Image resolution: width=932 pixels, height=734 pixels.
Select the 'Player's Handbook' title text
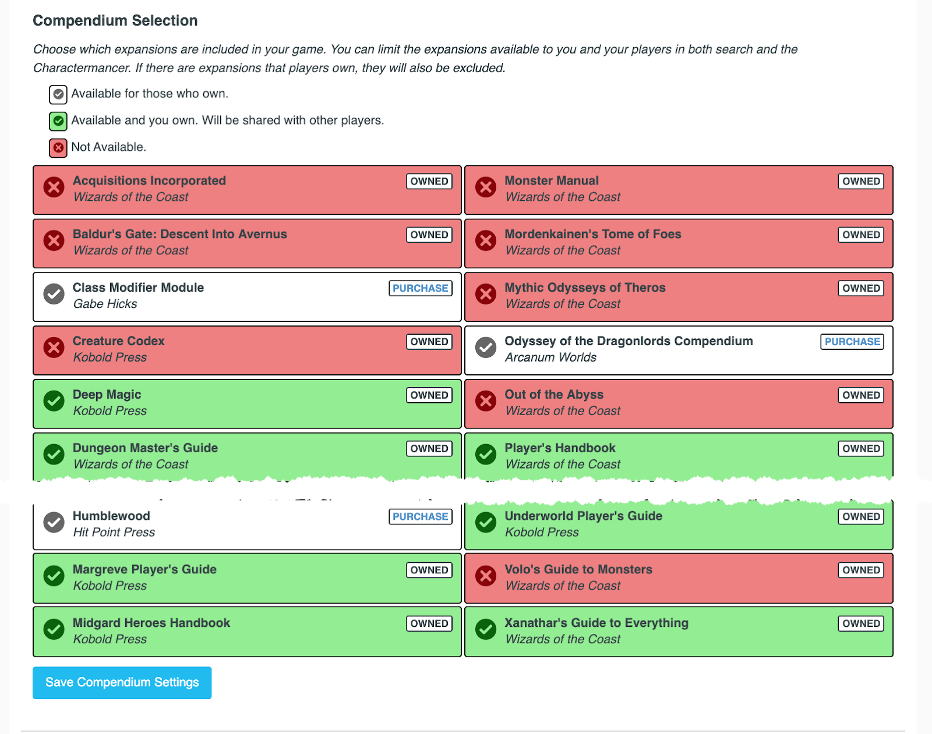point(560,448)
